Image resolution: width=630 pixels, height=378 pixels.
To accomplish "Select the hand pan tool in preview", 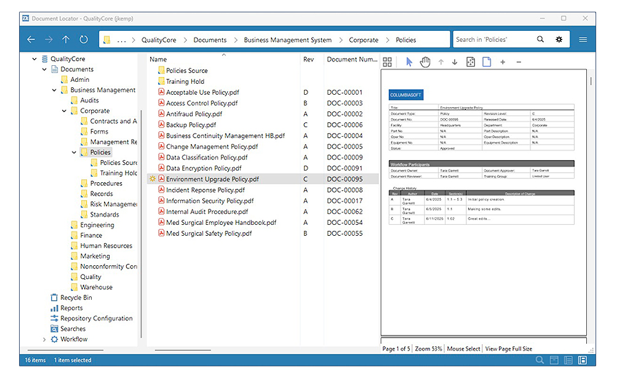I will (425, 62).
